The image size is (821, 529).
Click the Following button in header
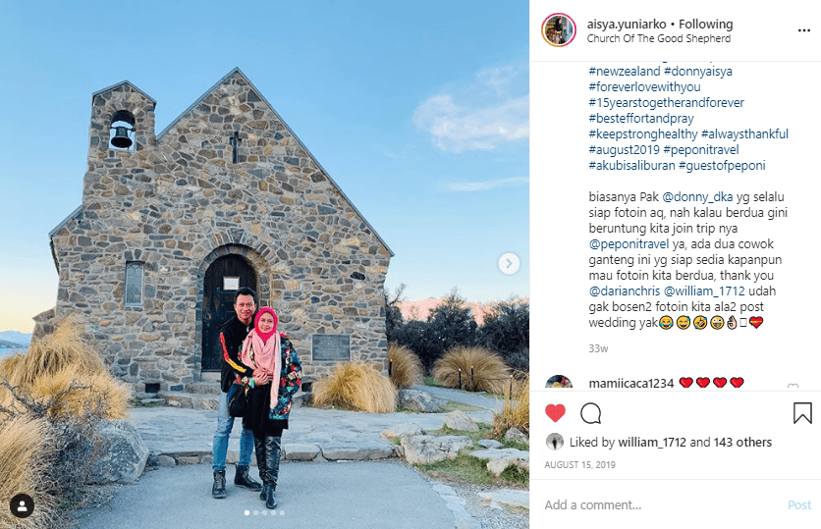(x=705, y=25)
